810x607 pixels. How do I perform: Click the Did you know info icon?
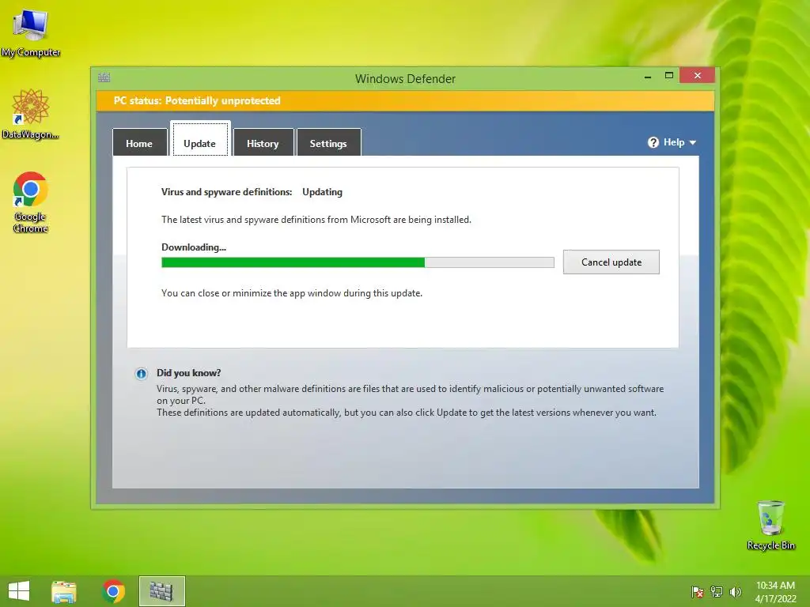click(x=141, y=374)
